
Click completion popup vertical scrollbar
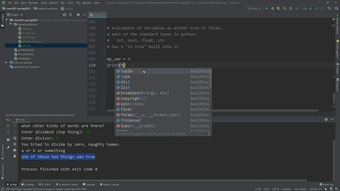pos(210,79)
